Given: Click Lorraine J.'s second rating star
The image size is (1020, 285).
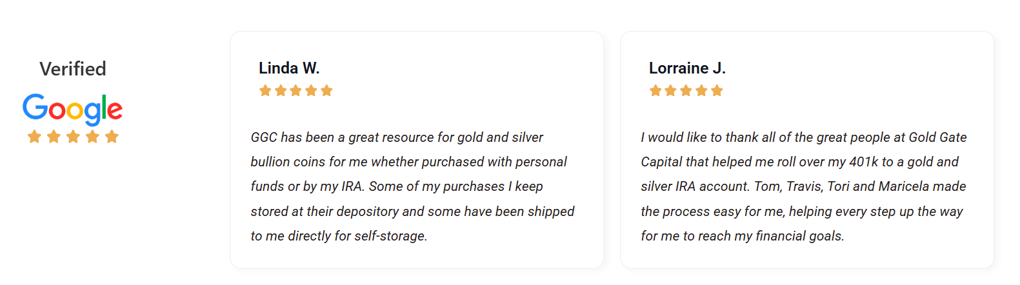Looking at the screenshot, I should click(x=671, y=91).
